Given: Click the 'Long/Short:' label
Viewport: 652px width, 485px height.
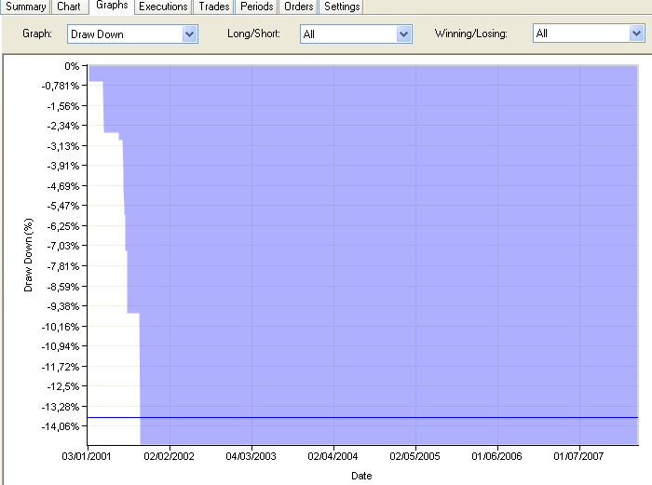Looking at the screenshot, I should coord(253,34).
